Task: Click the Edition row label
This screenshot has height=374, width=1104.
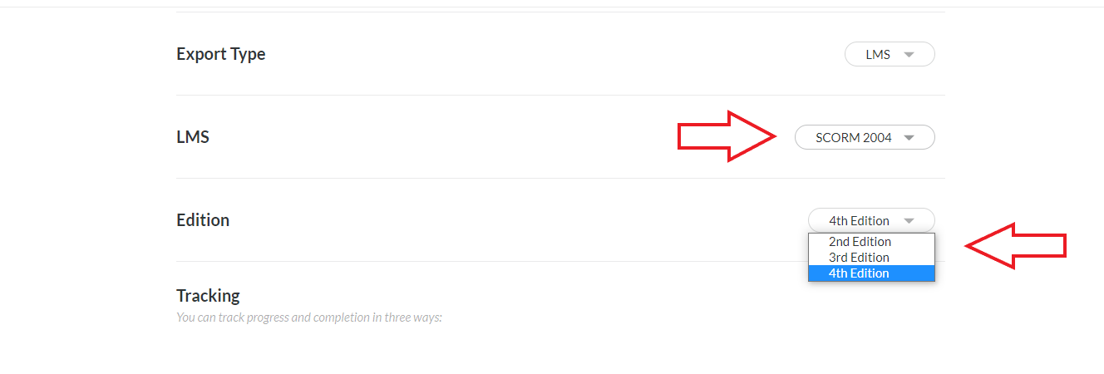Action: tap(203, 219)
